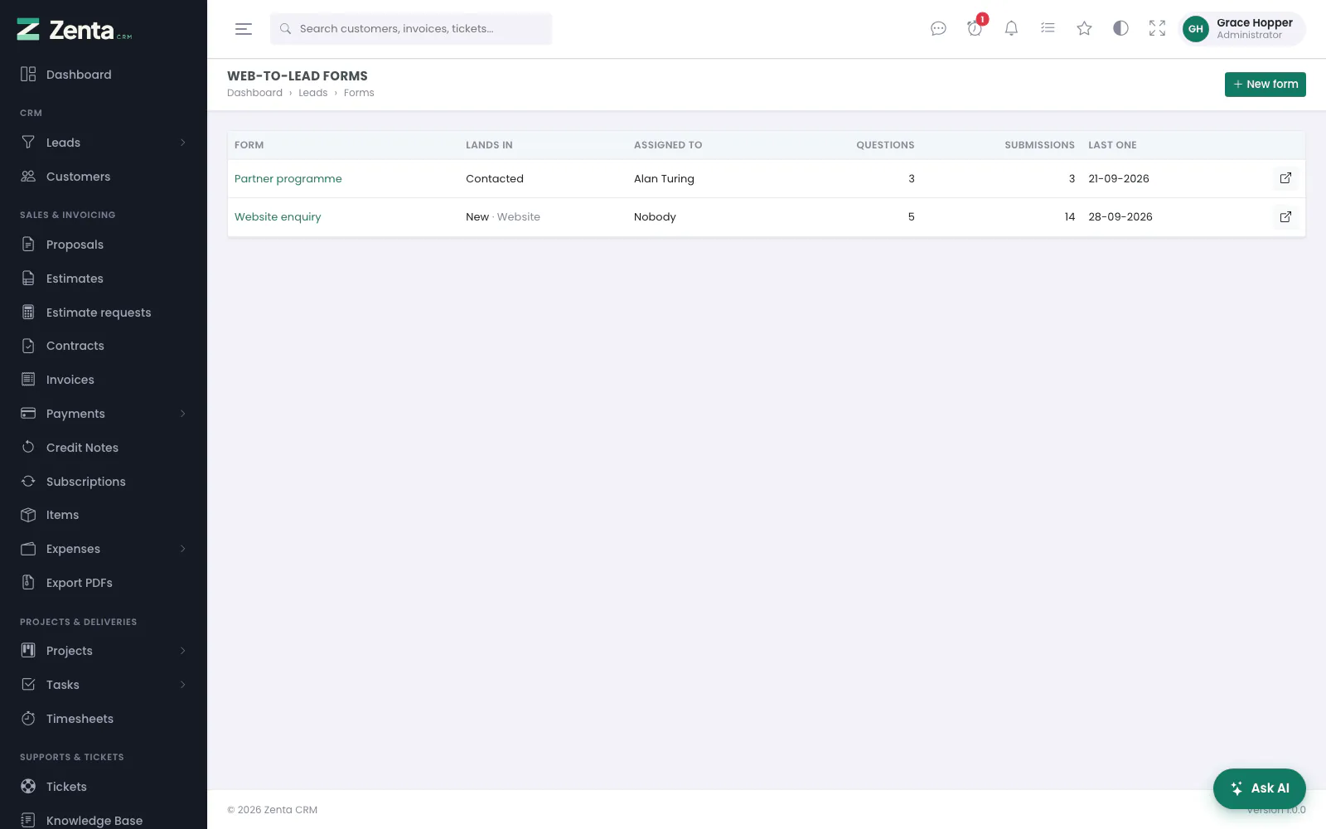This screenshot has height=829, width=1326.
Task: Open the chat messages icon
Action: [938, 29]
